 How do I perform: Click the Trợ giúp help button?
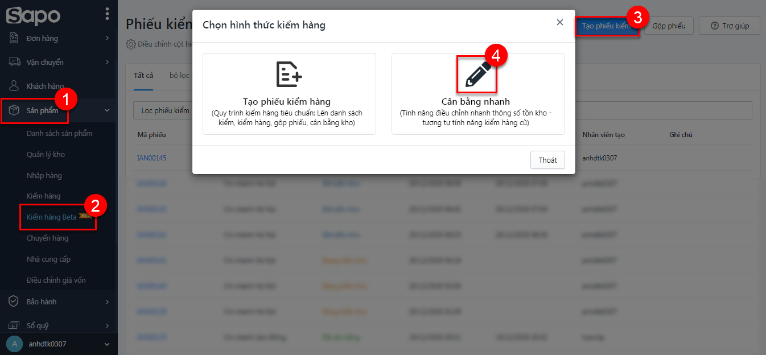pyautogui.click(x=730, y=26)
